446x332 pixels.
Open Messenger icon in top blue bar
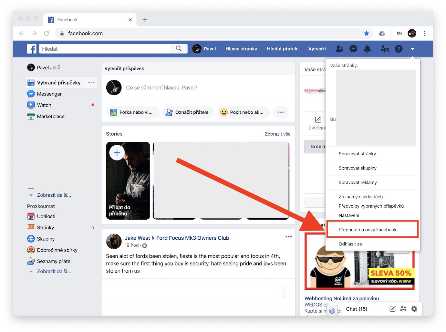coord(353,49)
